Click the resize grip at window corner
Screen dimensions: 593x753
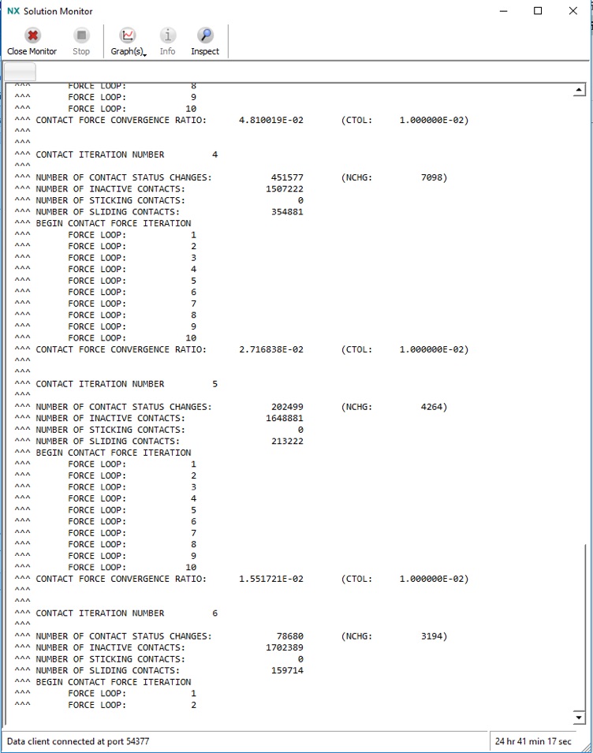[x=587, y=747]
